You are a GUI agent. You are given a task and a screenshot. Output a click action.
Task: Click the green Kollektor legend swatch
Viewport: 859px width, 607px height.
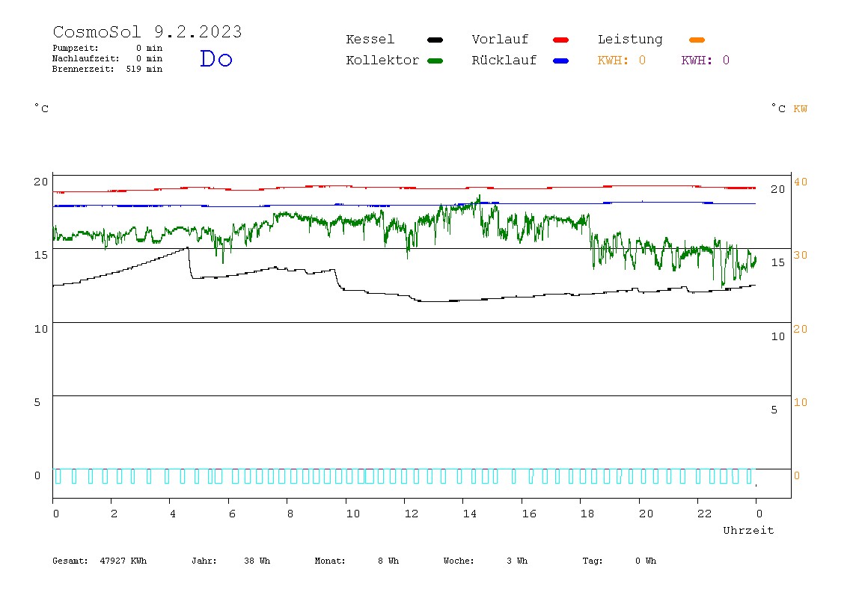point(435,61)
